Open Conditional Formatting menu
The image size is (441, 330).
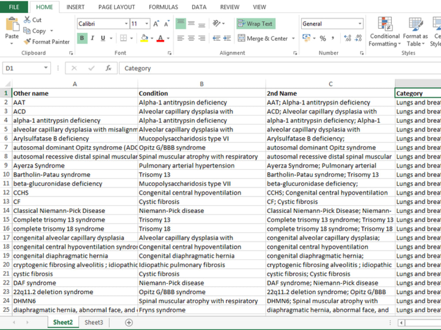click(x=385, y=31)
